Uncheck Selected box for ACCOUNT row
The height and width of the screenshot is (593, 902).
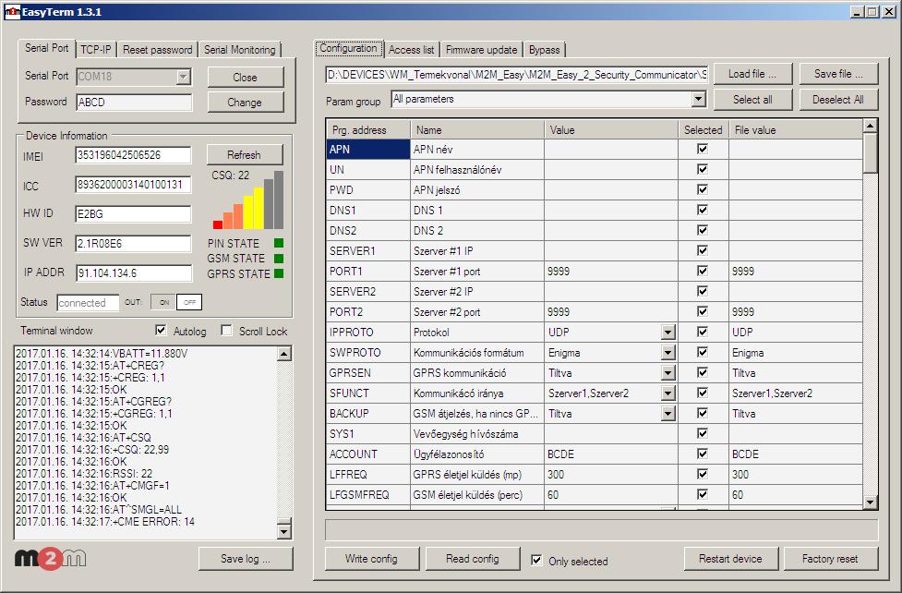[703, 454]
